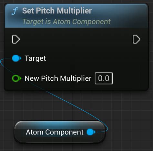Click empty graph area right of Atom Component
The height and width of the screenshot is (151, 153).
[x=129, y=132]
